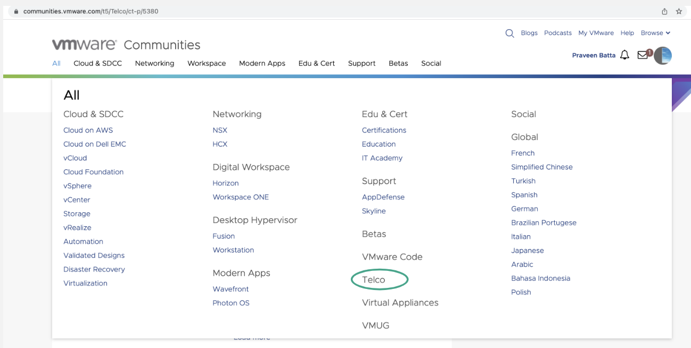Go to the vSphere community
This screenshot has height=348, width=691.
pos(77,186)
